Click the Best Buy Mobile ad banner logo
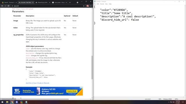186x104 pixels. click(x=17, y=91)
